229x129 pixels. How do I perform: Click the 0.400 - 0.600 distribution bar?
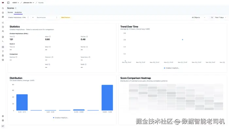click(79, 110)
